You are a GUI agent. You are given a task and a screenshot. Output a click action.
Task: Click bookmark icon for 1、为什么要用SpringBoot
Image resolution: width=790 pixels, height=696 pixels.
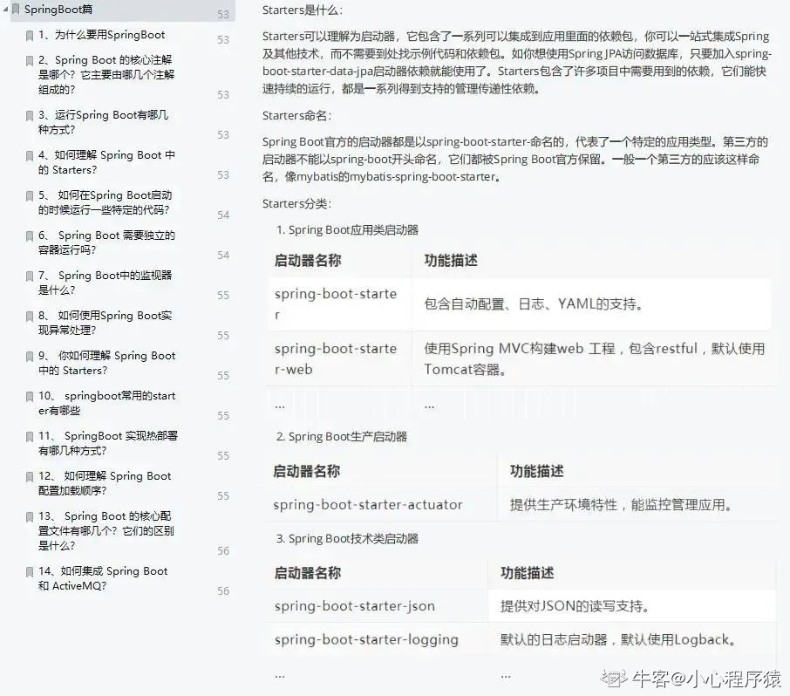[30, 35]
